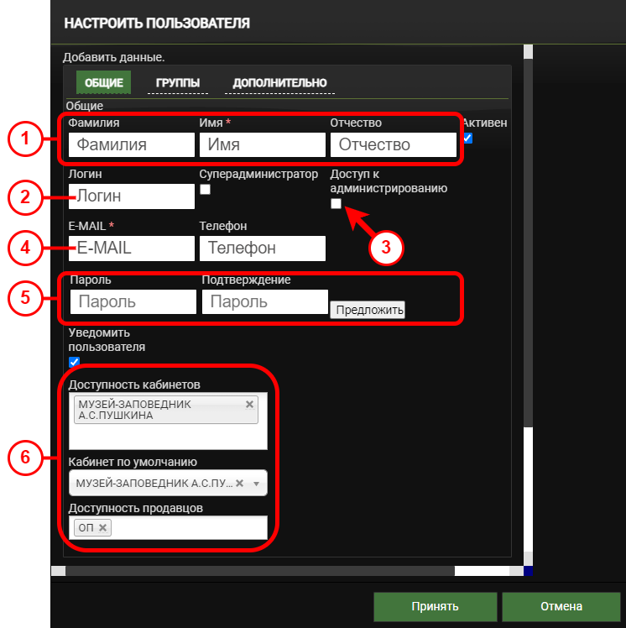Remove the ОП seller tag
This screenshot has width=626, height=628.
coord(102,527)
